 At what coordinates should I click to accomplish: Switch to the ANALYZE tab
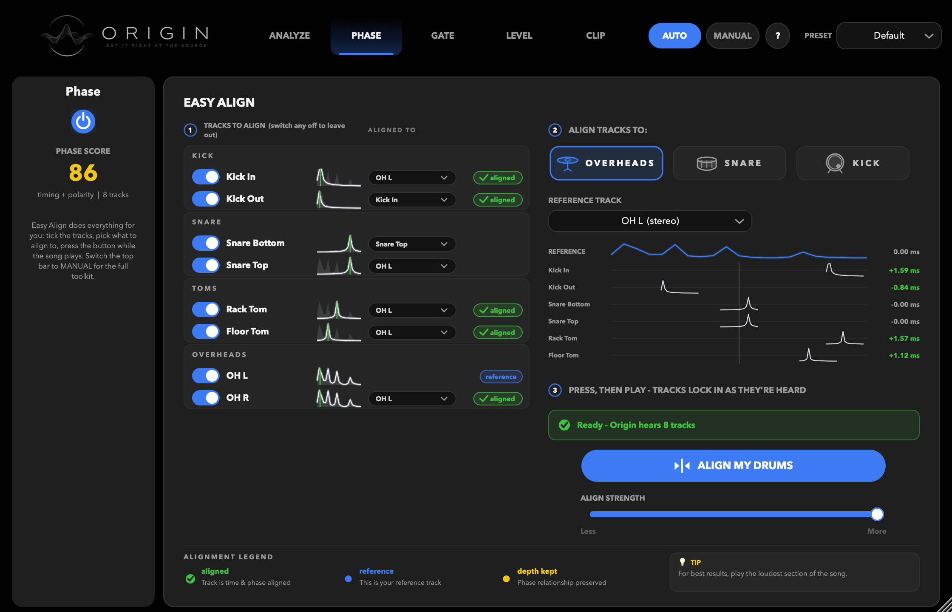(289, 36)
